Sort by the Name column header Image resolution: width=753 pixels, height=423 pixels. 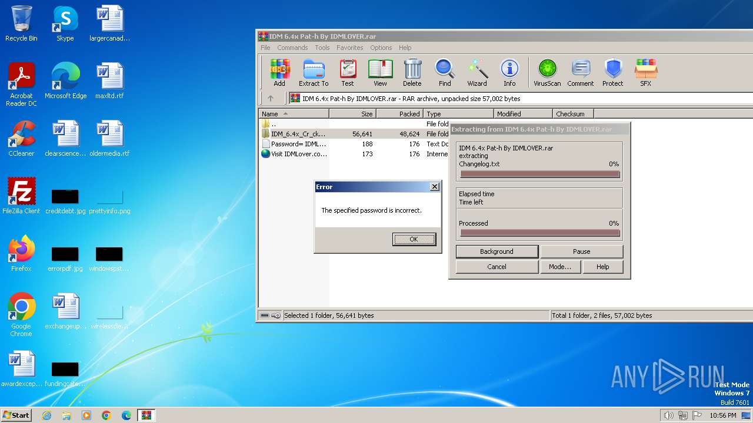click(x=294, y=114)
